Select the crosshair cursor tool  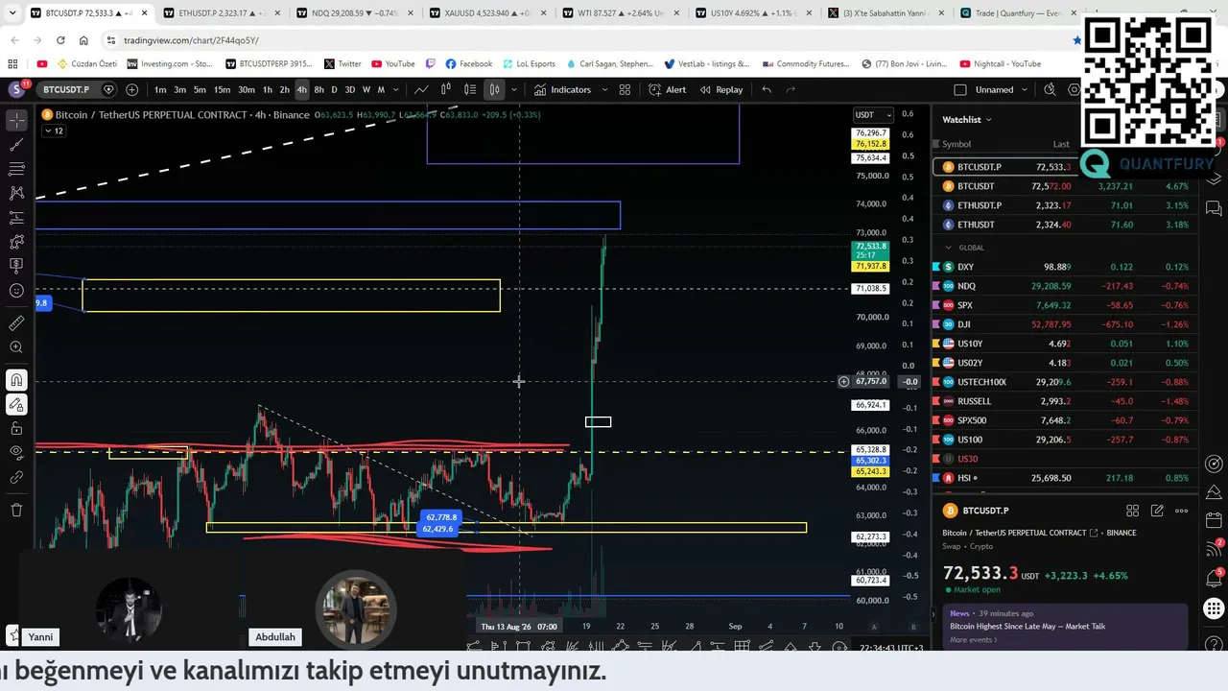16,120
